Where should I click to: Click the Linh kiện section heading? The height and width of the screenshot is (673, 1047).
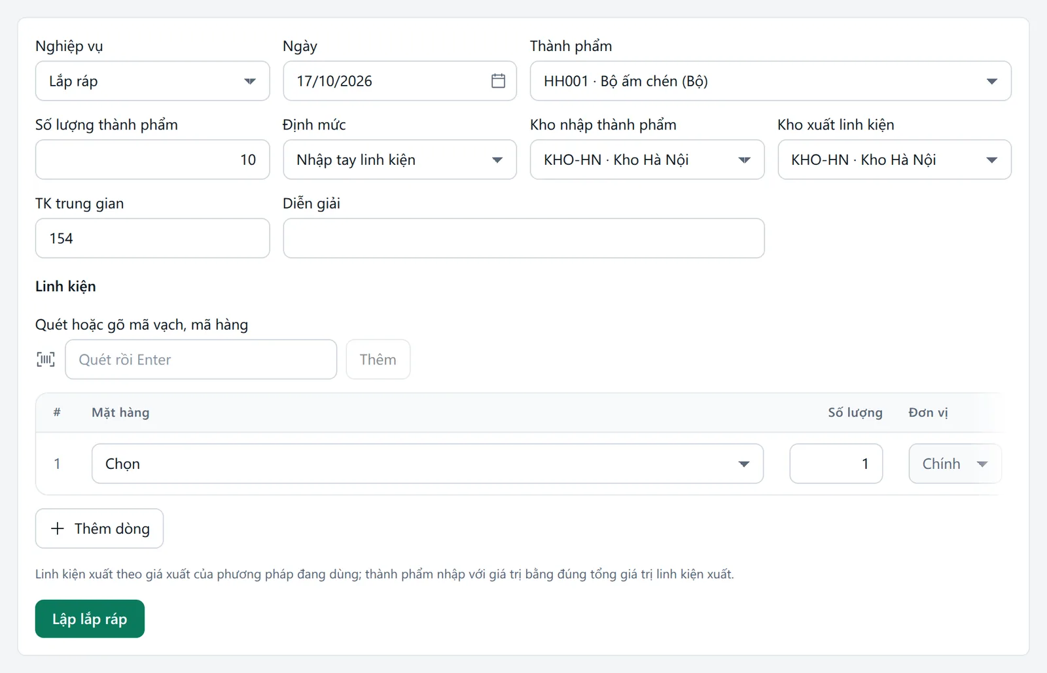click(65, 286)
